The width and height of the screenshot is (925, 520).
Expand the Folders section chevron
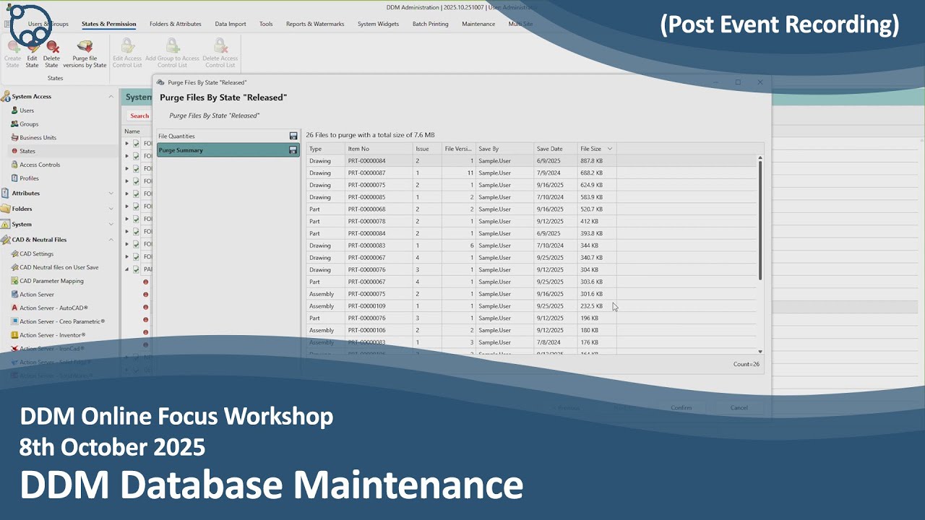[111, 209]
